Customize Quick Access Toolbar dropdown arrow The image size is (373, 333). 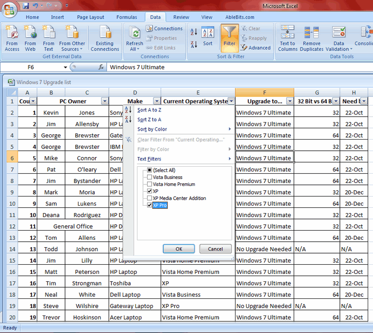[67, 5]
